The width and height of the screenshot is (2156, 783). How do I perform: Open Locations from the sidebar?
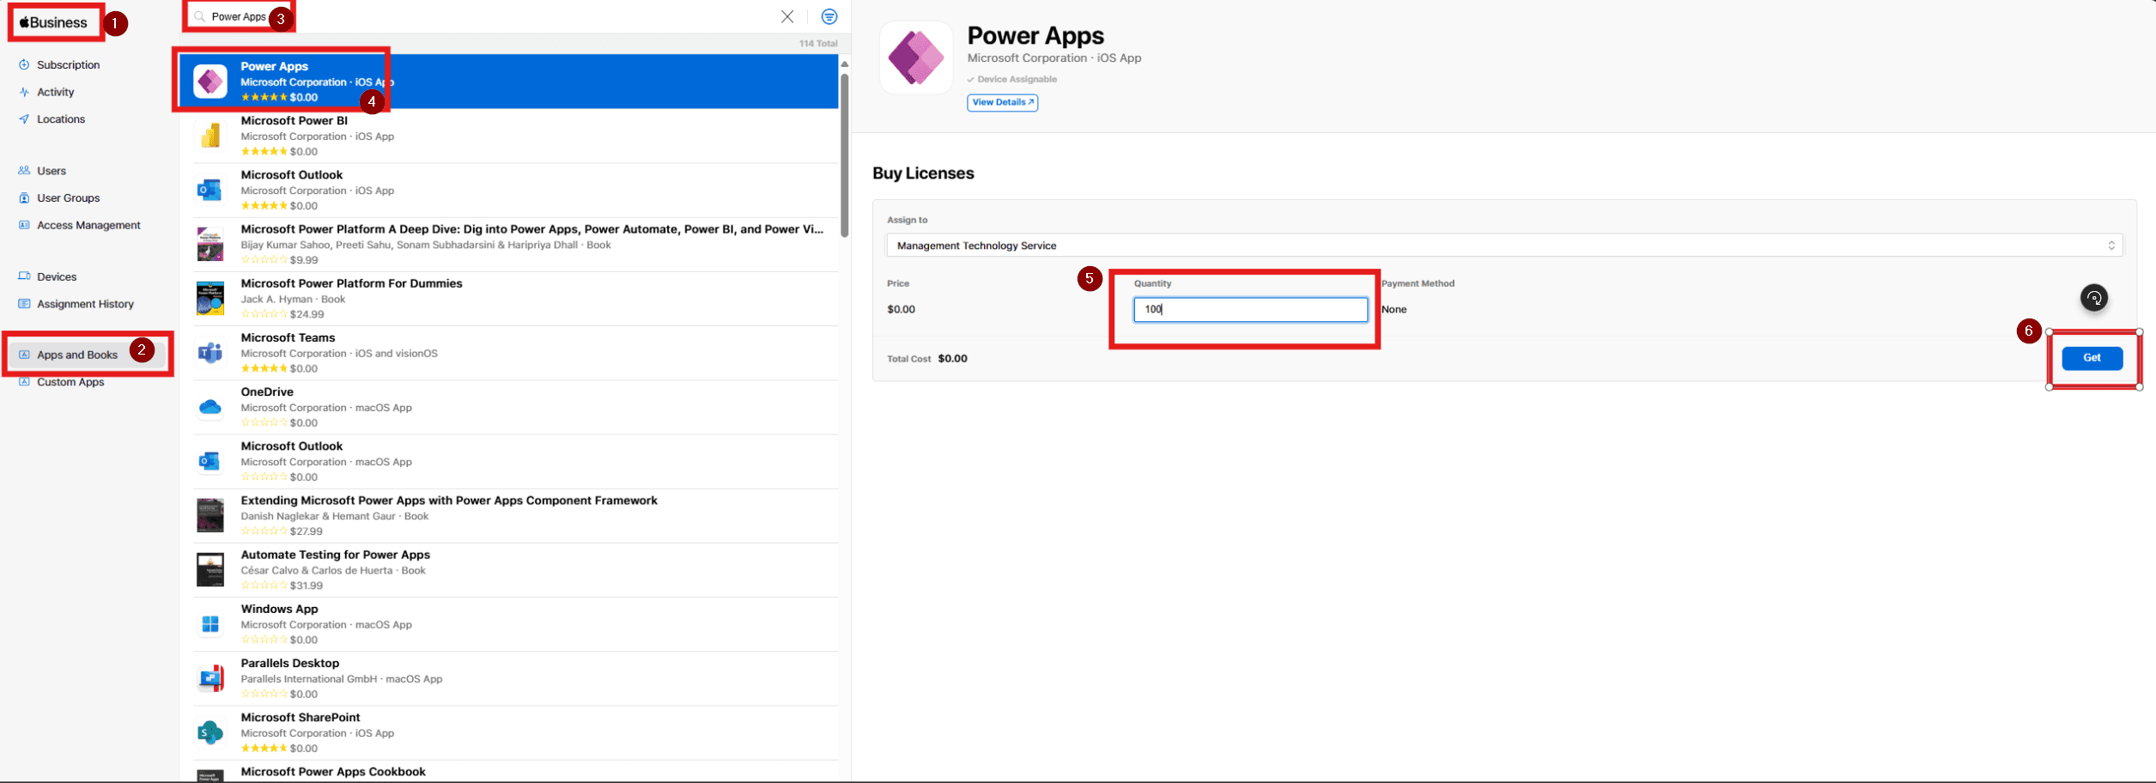tap(24, 118)
